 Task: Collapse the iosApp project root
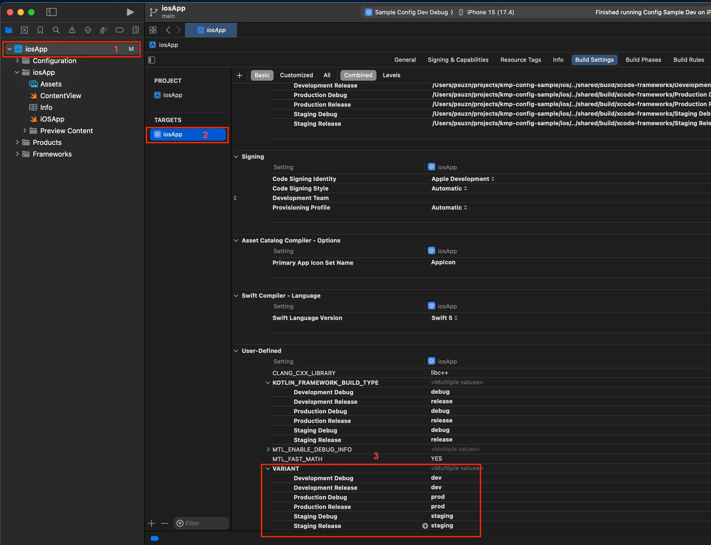point(10,49)
